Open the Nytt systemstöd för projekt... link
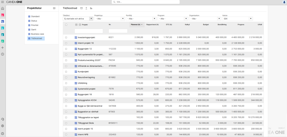 pos(91,55)
